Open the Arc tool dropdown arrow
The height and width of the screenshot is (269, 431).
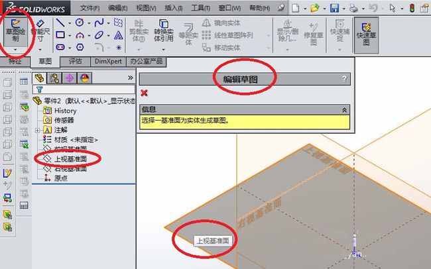pos(89,35)
